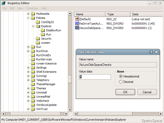Open the Help menu
The height and width of the screenshot is (123, 164).
coord(44,8)
